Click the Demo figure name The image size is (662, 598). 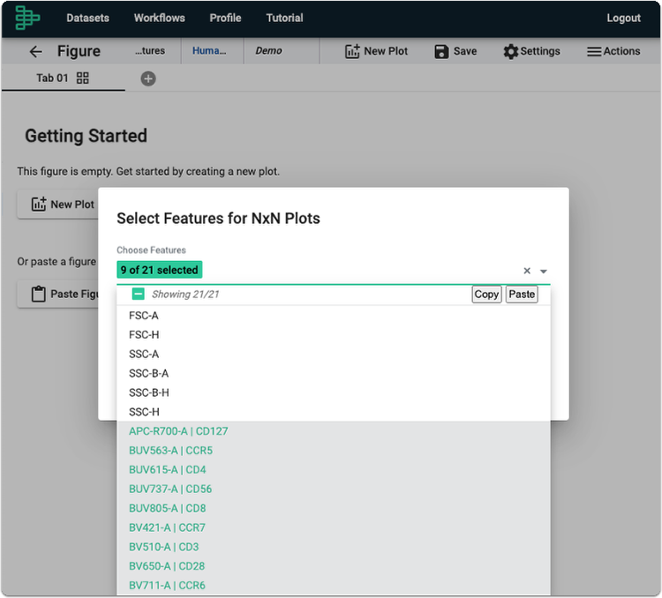coord(268,51)
